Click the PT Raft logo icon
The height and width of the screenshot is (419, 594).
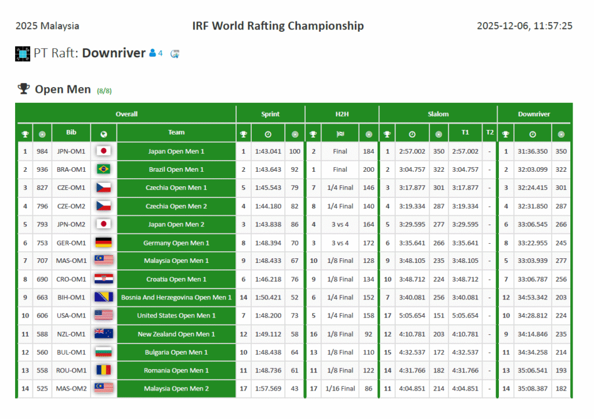point(23,54)
